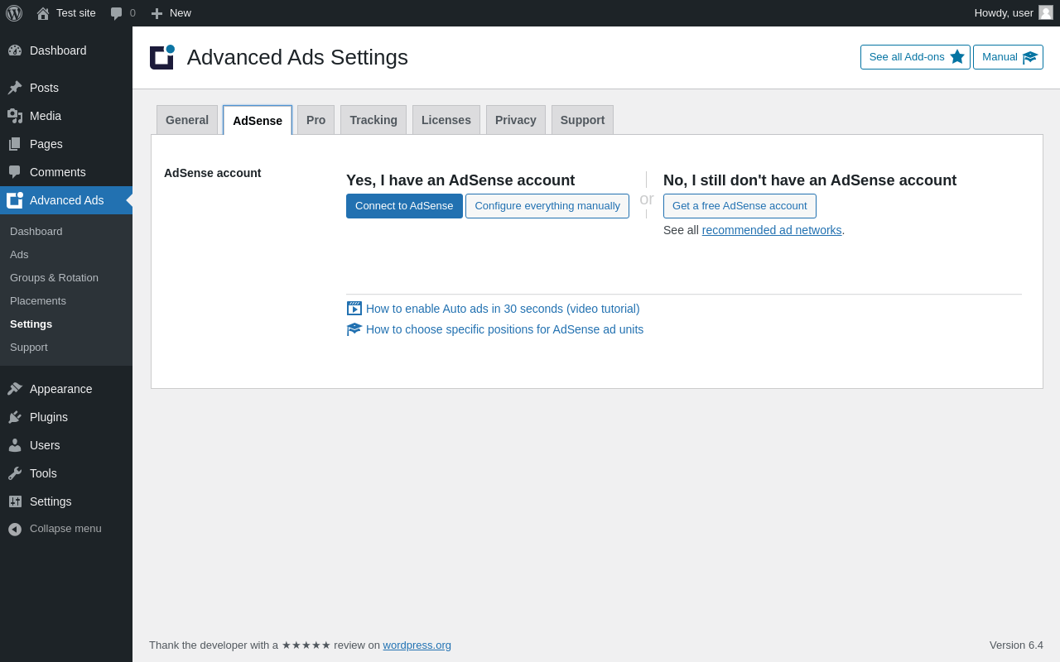Screen dimensions: 1060x662
Task: Open the recommended ad networks link
Action: (x=772, y=230)
